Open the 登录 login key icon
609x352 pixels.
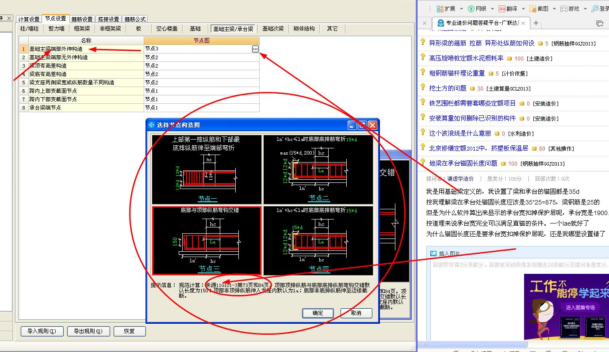click(x=595, y=9)
